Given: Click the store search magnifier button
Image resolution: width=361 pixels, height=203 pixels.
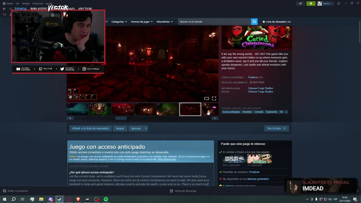Looking at the screenshot, I should [254, 22].
